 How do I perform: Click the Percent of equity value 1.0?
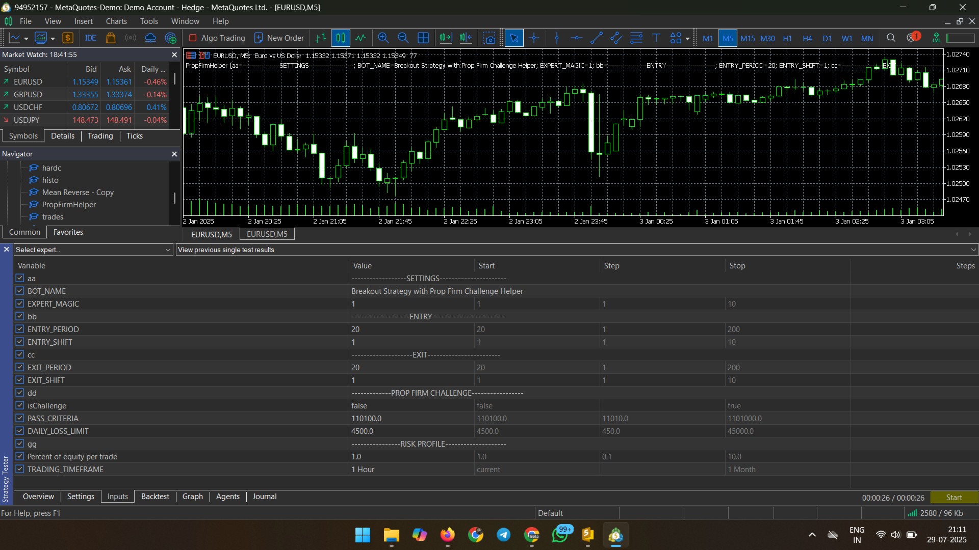click(x=412, y=456)
